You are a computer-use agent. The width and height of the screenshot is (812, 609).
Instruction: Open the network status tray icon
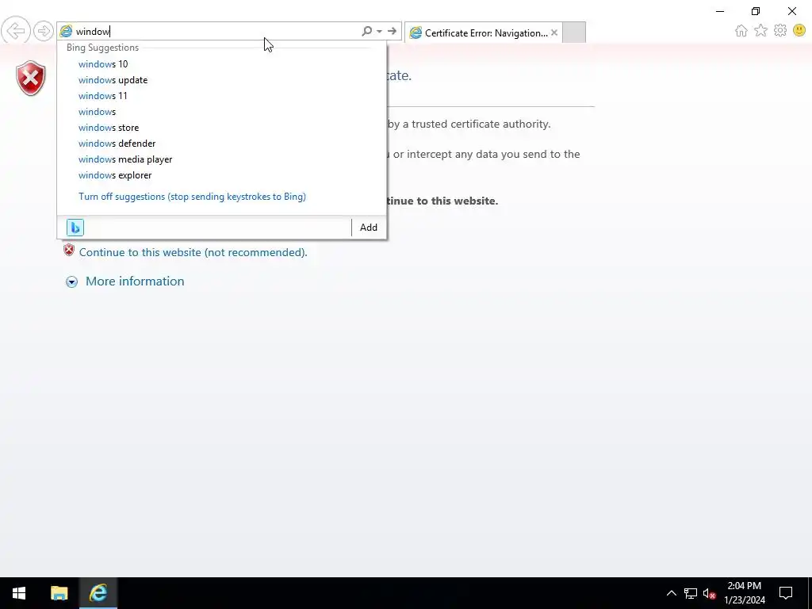pos(691,593)
